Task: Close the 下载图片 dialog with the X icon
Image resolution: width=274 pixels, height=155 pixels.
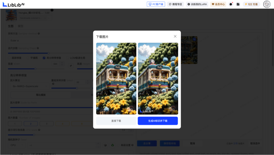Action: (x=175, y=36)
